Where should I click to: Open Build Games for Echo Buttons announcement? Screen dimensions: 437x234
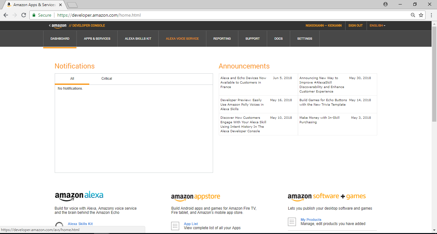pyautogui.click(x=323, y=102)
